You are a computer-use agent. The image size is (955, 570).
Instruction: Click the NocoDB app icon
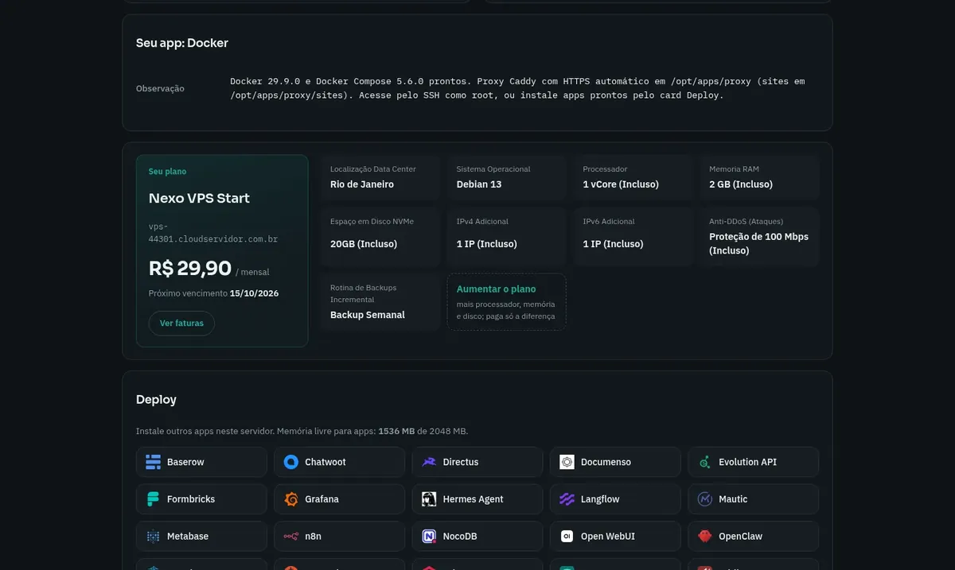[x=429, y=537]
